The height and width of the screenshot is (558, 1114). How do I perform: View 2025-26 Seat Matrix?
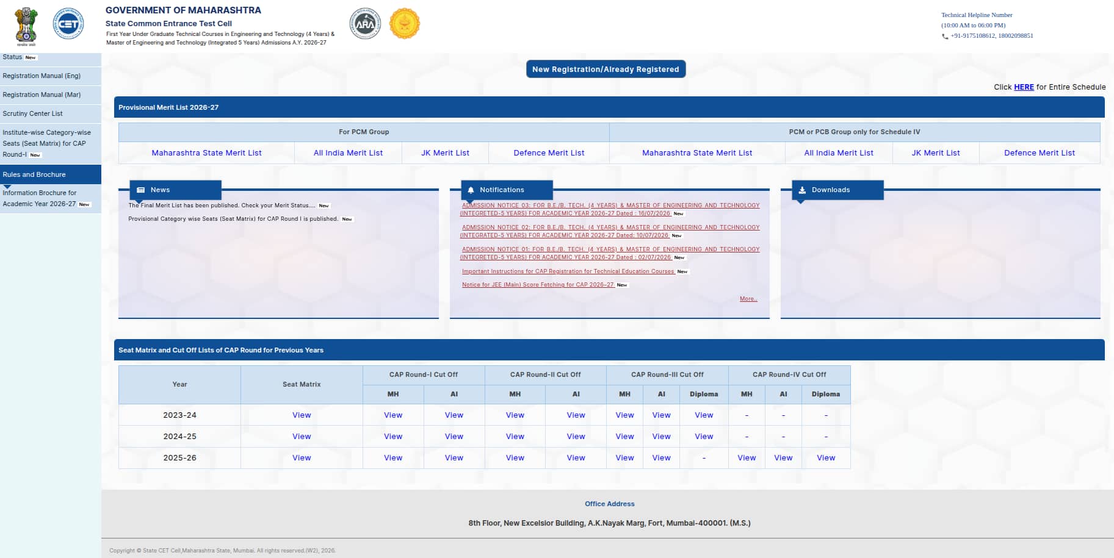tap(302, 458)
